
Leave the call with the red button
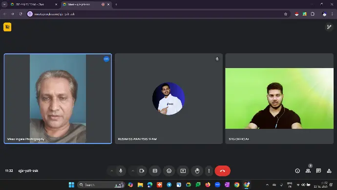(222, 171)
